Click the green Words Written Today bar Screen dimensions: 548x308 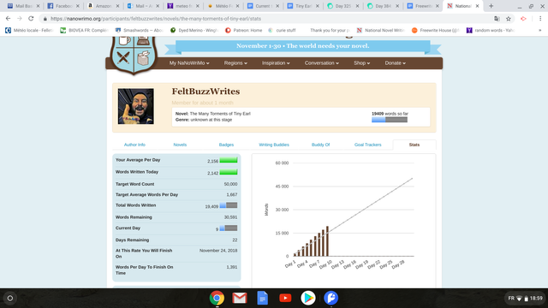229,172
